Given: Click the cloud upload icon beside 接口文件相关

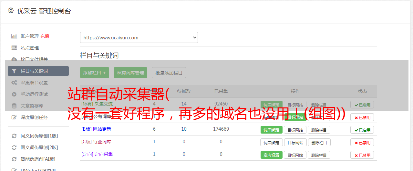Looking at the screenshot, I should click(x=14, y=59).
